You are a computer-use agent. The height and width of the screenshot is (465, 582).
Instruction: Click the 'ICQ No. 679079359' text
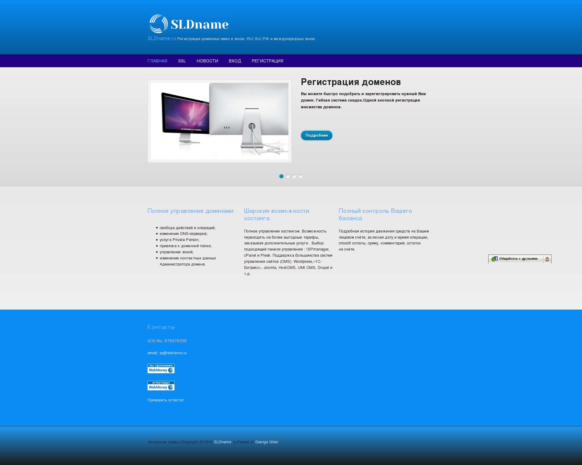[167, 341]
